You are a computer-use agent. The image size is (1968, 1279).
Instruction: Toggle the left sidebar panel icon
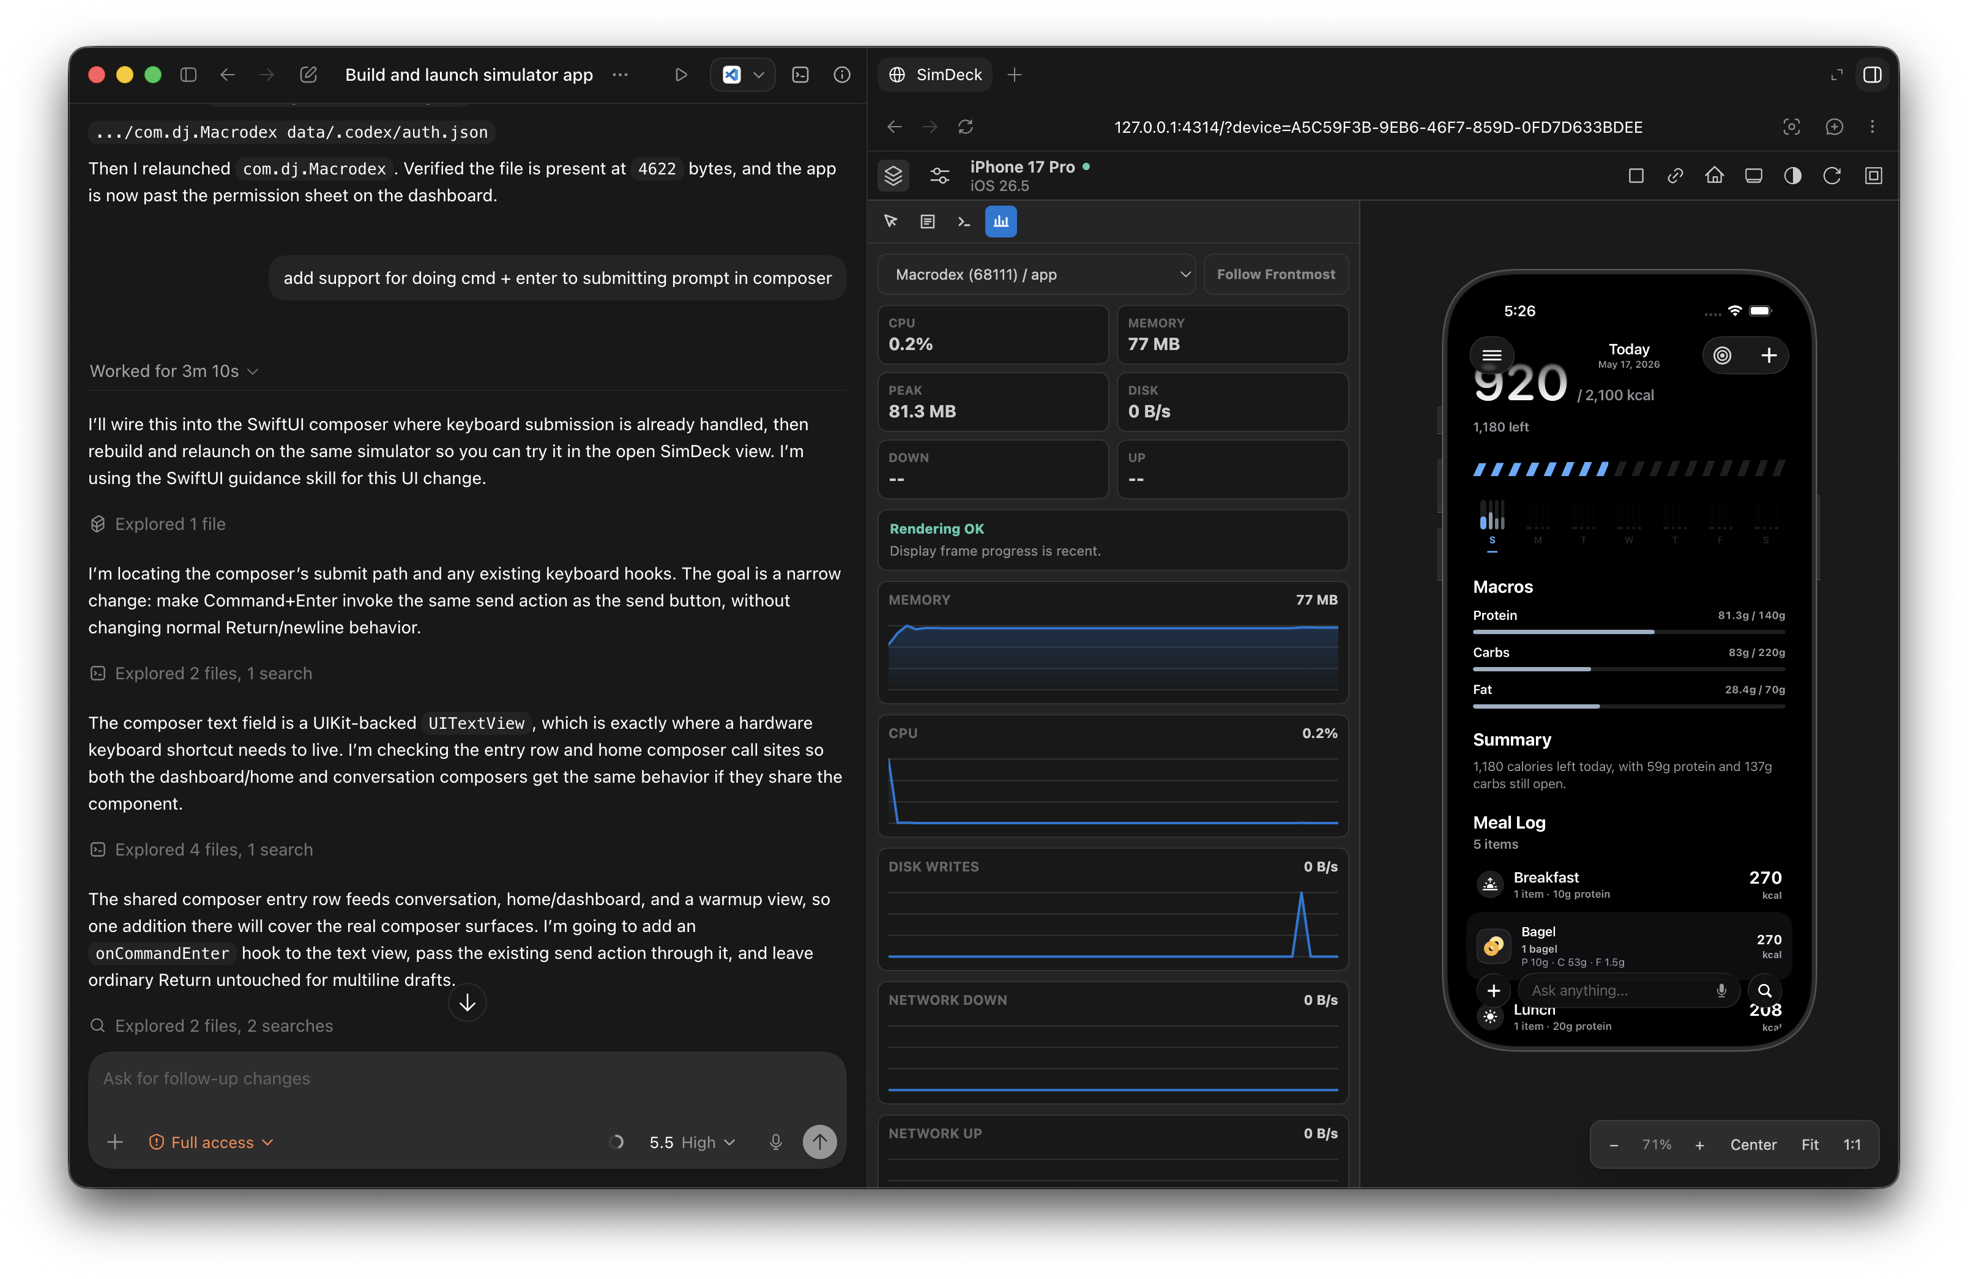188,75
